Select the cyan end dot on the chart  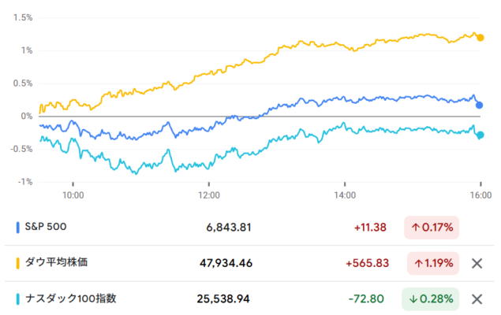(x=480, y=135)
